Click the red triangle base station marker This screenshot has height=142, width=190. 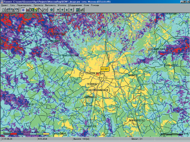[98, 74]
